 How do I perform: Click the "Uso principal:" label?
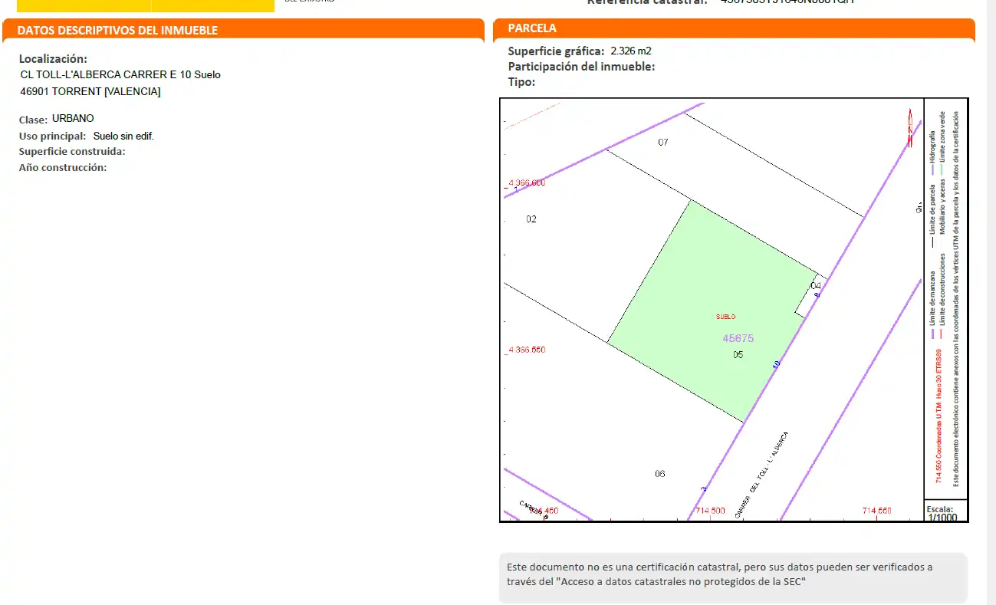click(52, 136)
